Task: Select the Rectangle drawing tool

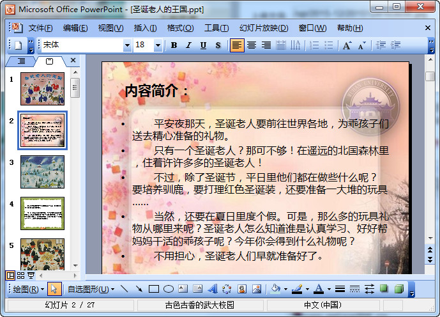Action: [154, 289]
